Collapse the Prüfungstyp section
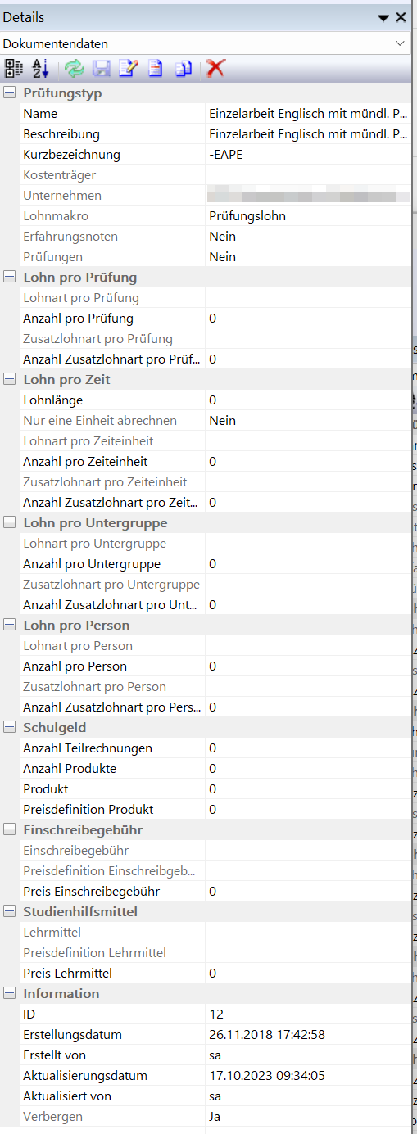417x1134 pixels. pos(9,93)
